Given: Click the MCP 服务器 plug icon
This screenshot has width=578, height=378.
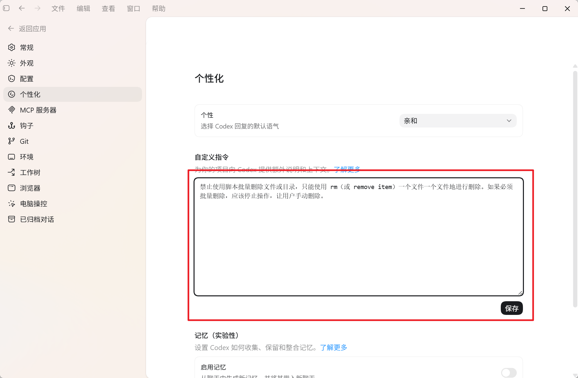Looking at the screenshot, I should [x=12, y=110].
